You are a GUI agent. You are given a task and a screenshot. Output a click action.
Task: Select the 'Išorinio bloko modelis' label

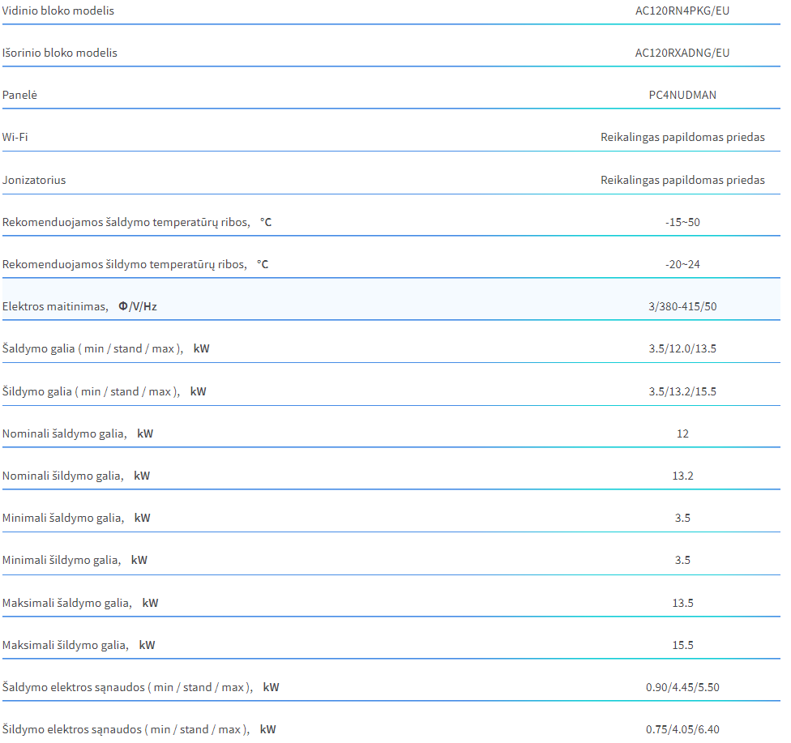click(59, 53)
